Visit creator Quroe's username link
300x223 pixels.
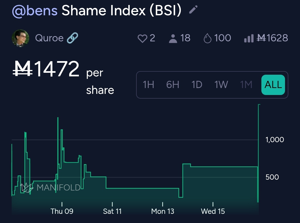49,38
